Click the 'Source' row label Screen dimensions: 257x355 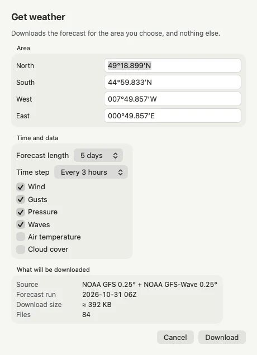tap(27, 284)
